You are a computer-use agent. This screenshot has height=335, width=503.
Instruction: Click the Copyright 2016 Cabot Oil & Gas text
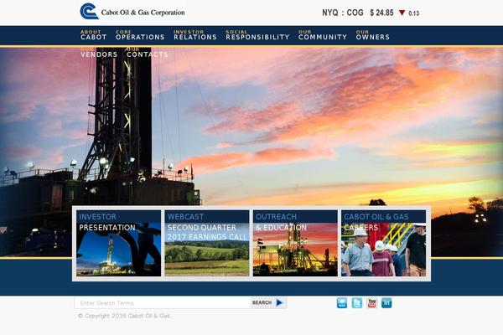(x=125, y=316)
